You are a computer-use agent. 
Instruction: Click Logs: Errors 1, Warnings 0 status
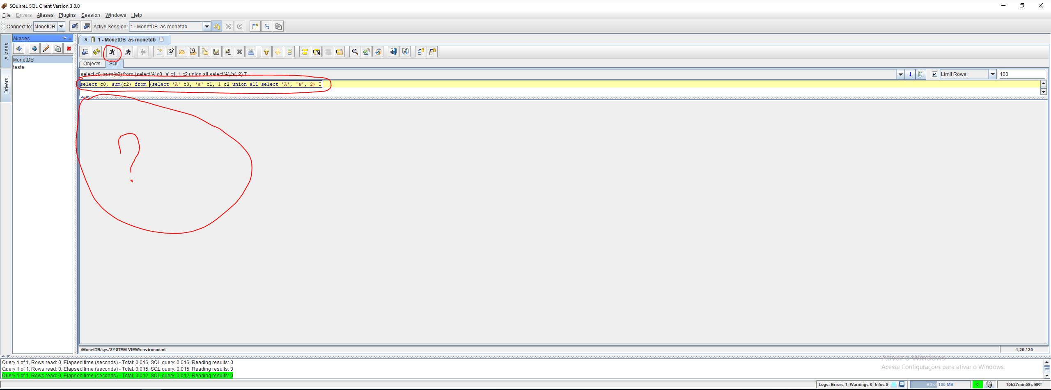tap(853, 385)
